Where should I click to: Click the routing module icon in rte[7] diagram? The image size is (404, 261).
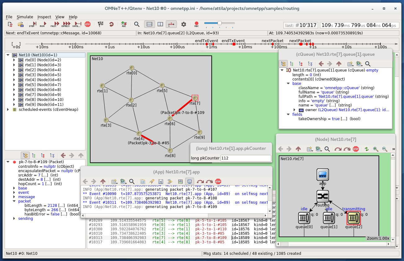point(322,196)
